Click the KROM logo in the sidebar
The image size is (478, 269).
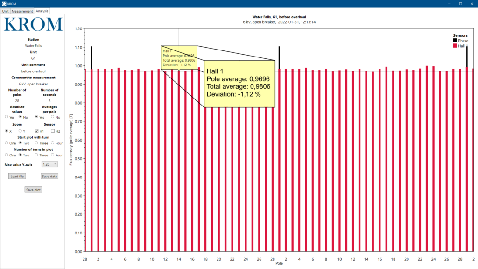coord(33,25)
